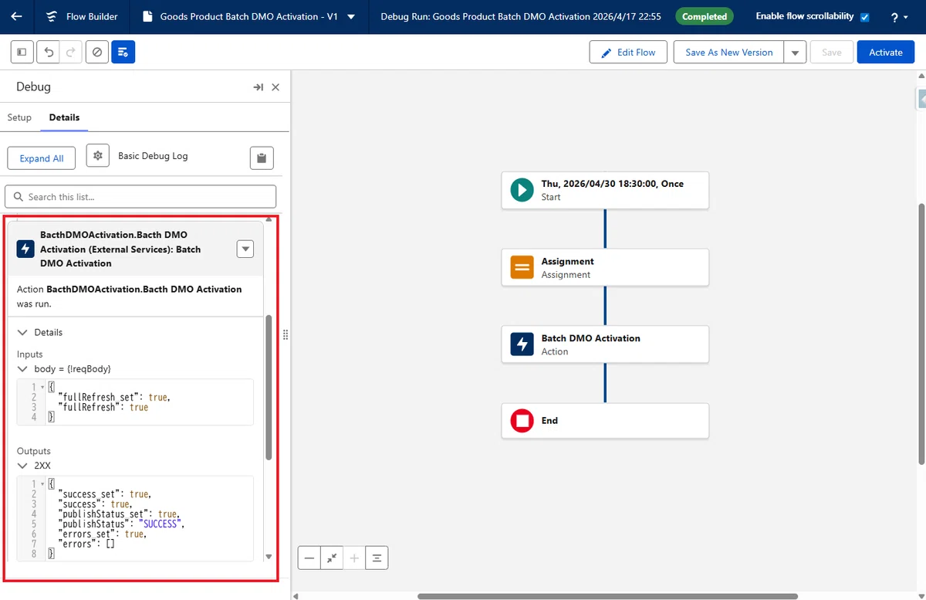The height and width of the screenshot is (600, 926).
Task: Click the Outputs label
Action: click(x=34, y=451)
